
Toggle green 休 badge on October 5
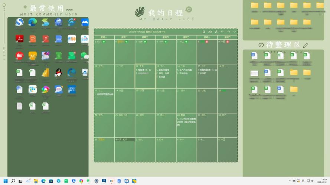(x=145, y=41)
